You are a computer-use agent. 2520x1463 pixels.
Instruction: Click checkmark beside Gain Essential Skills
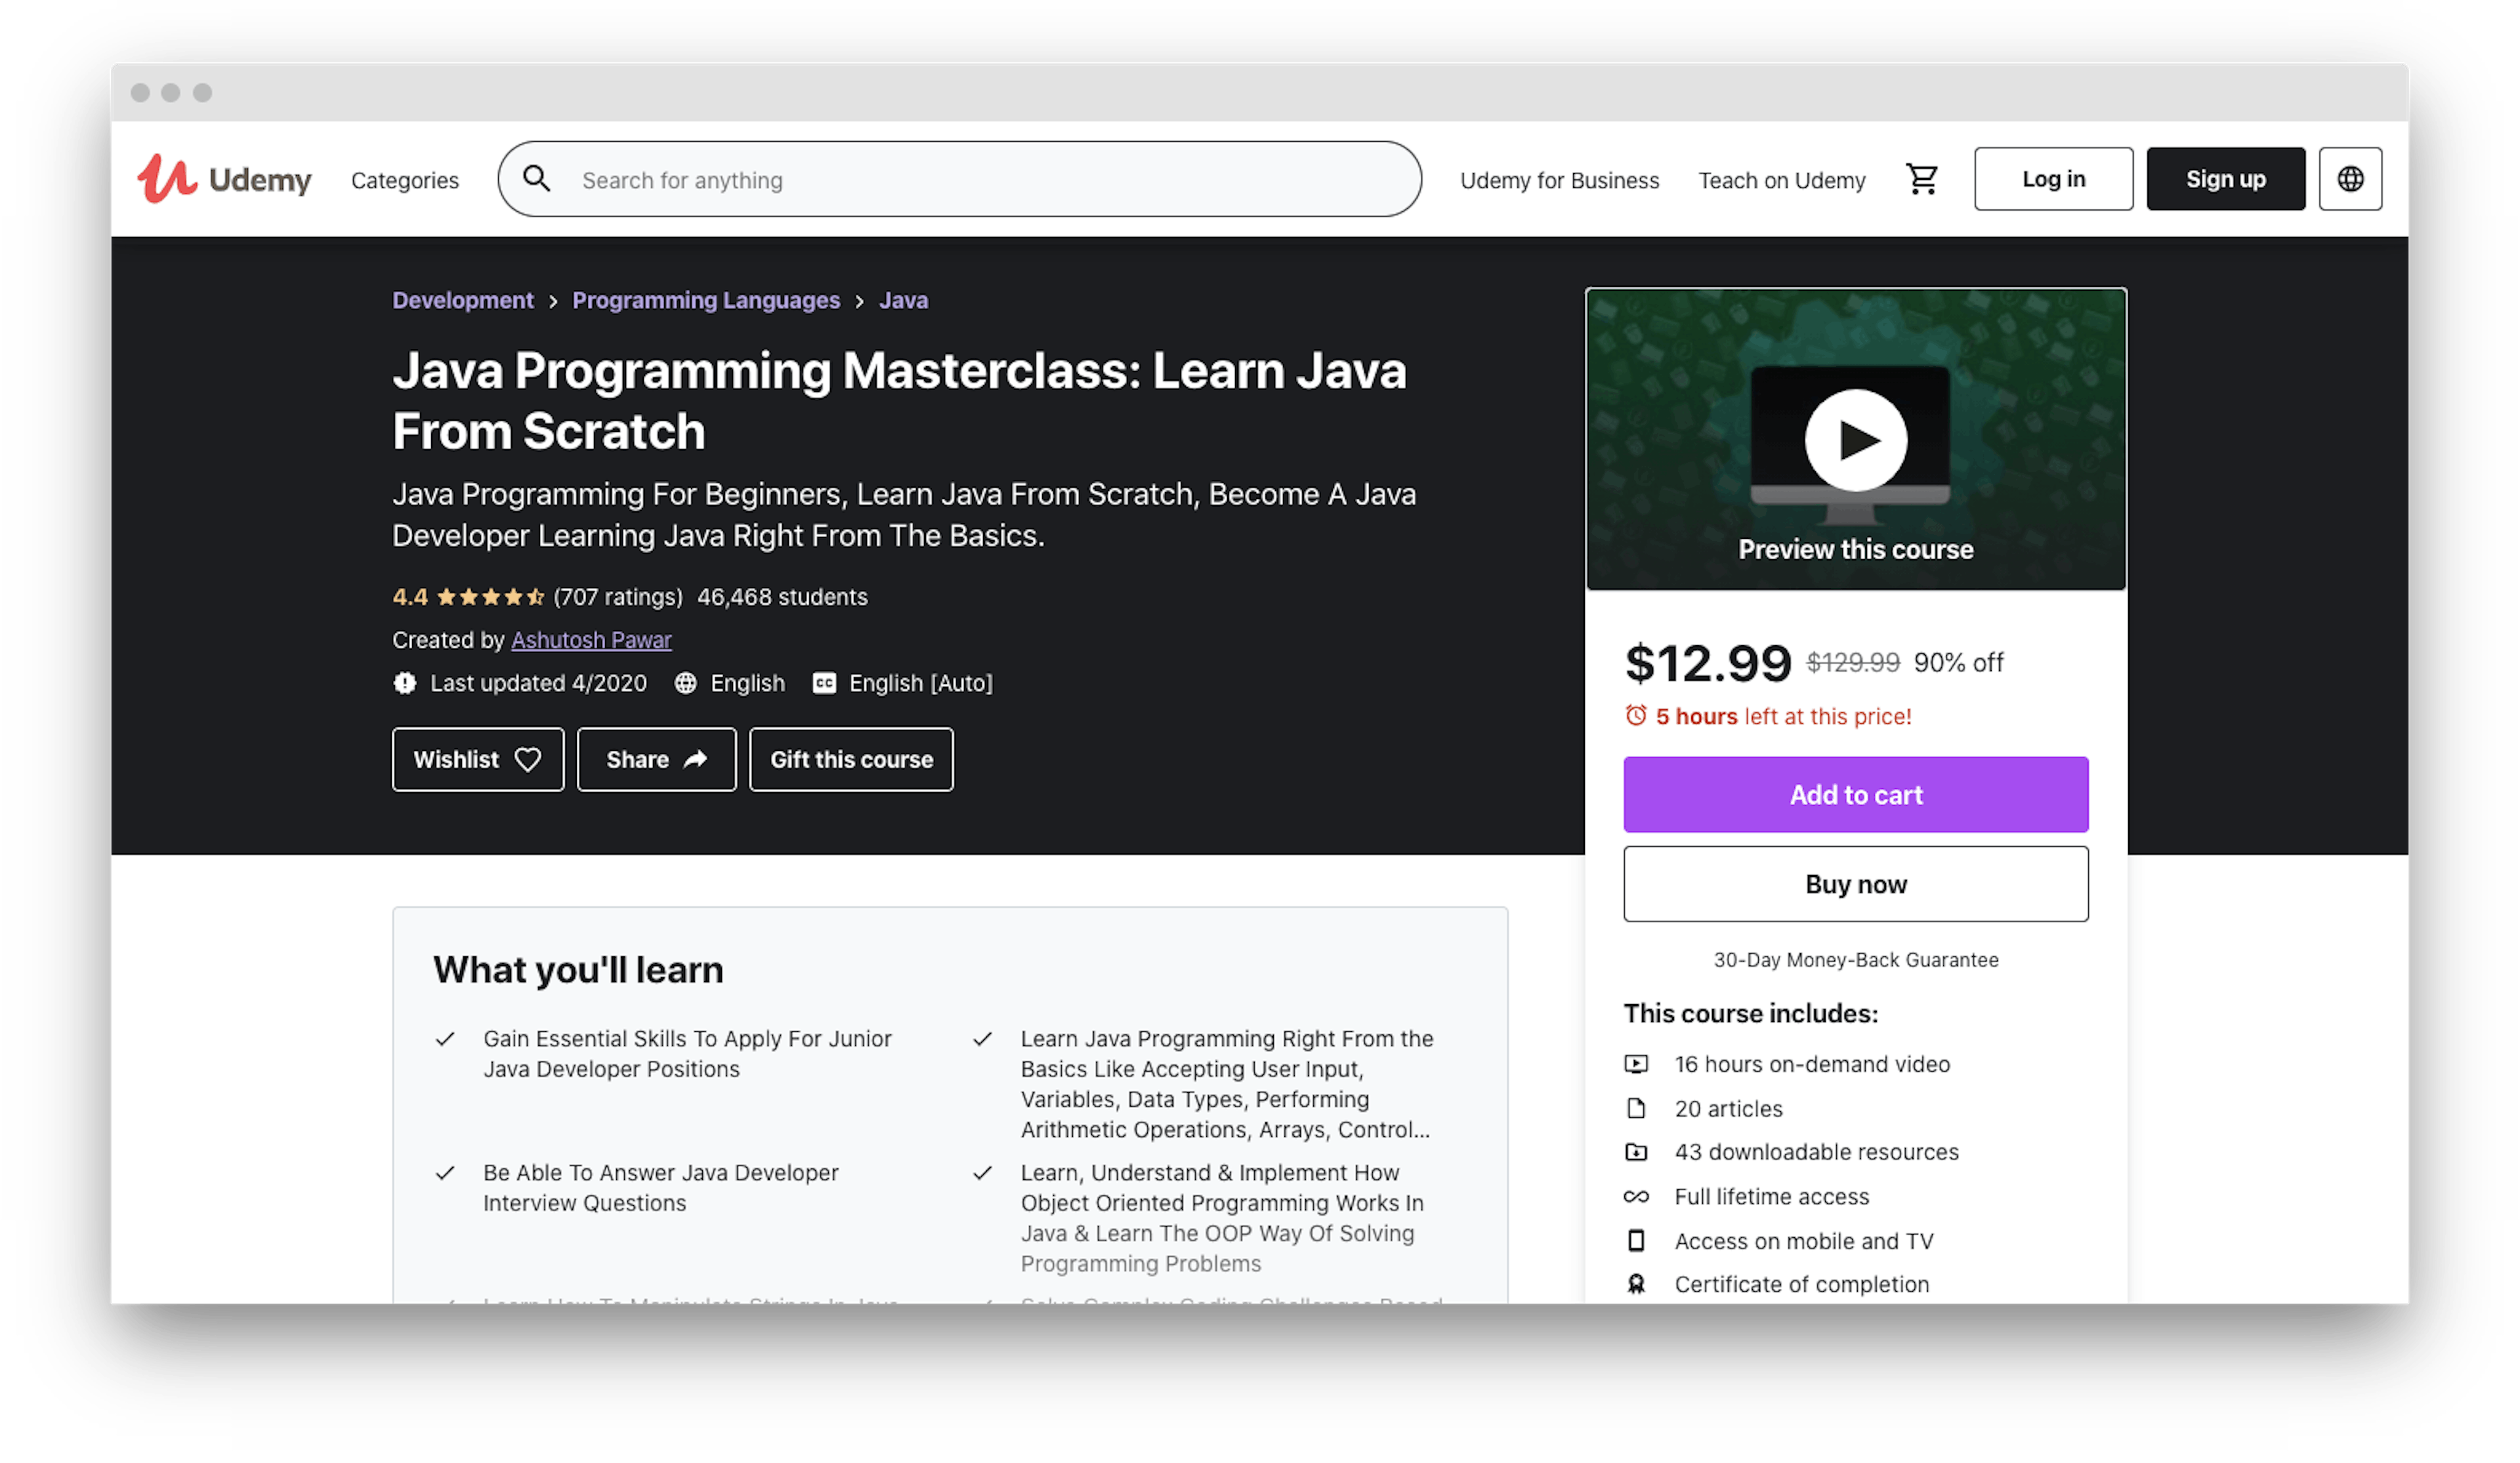click(x=445, y=1039)
